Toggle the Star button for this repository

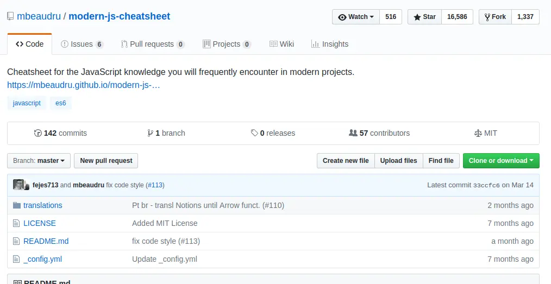click(x=424, y=17)
